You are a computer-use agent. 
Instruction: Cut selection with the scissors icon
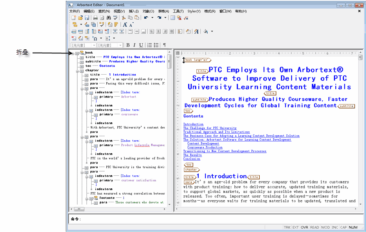click(124, 18)
